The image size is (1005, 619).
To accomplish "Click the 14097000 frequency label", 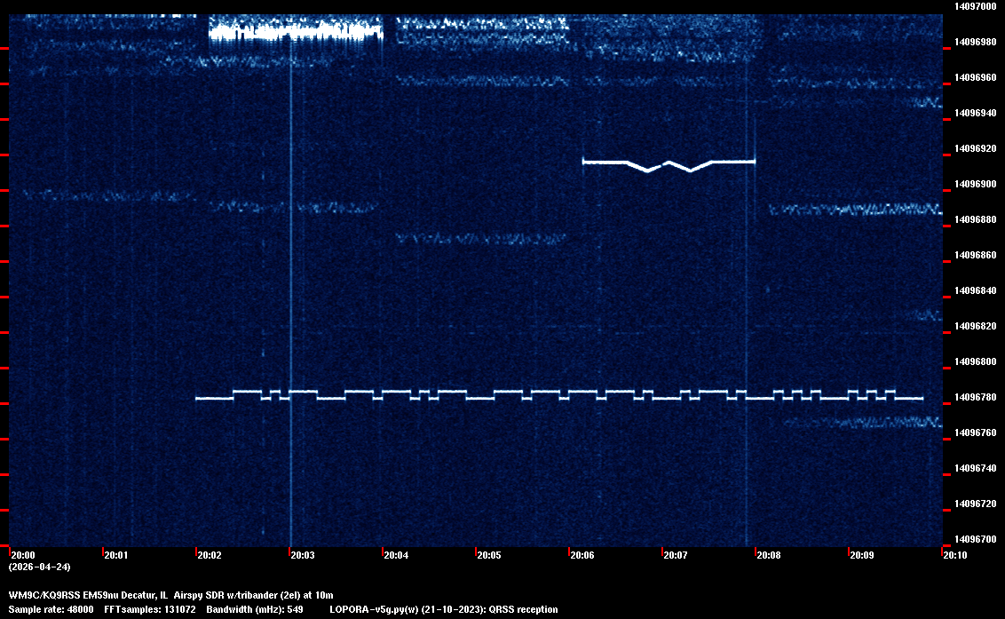I will (x=975, y=6).
